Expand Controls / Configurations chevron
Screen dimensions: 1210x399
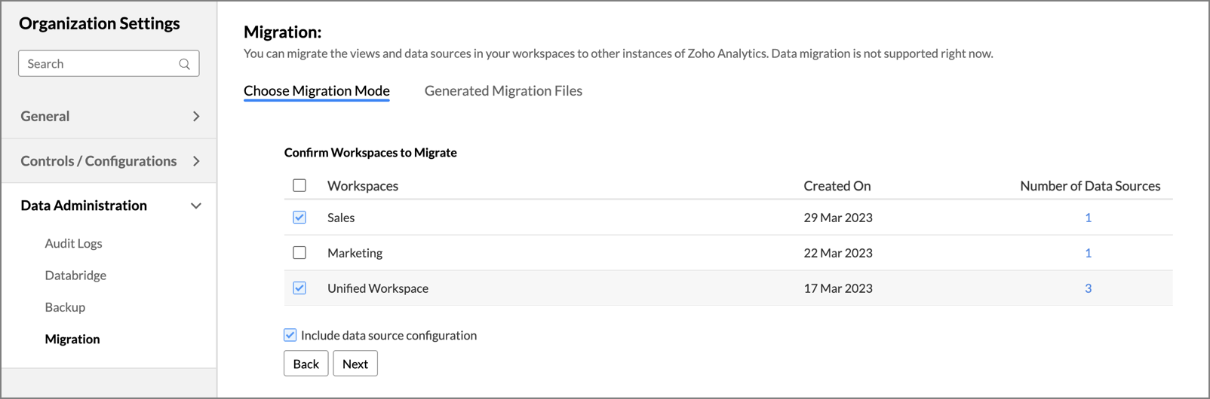(196, 161)
